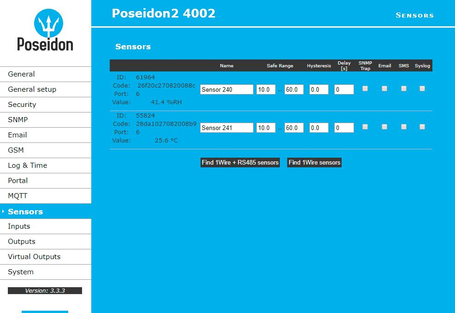Enable SNMP Trap for Sensor 240
The height and width of the screenshot is (313, 455).
coord(365,89)
